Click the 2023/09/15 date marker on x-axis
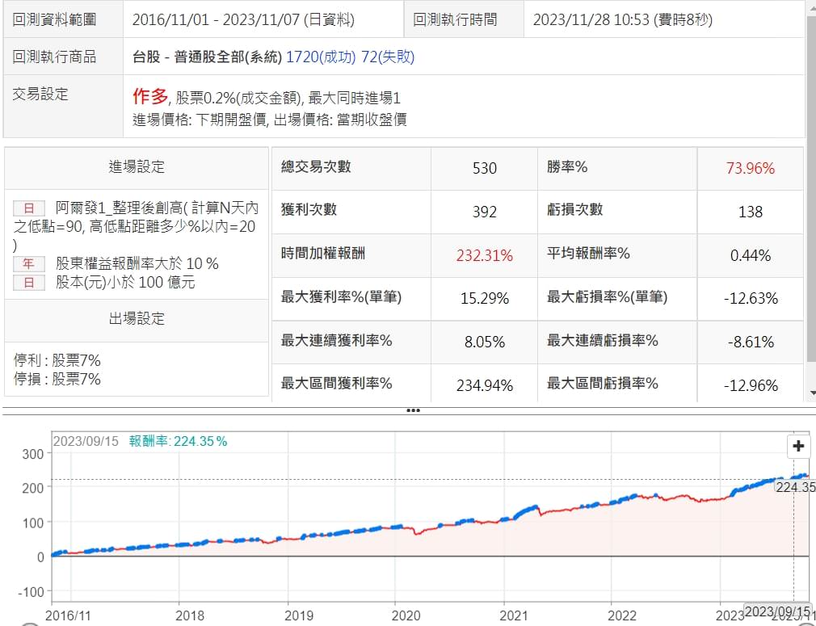The width and height of the screenshot is (816, 626). click(x=776, y=611)
